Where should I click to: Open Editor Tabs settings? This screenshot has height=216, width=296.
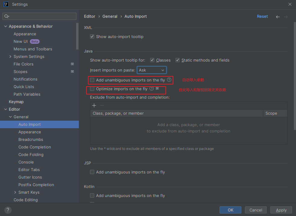click(x=29, y=170)
